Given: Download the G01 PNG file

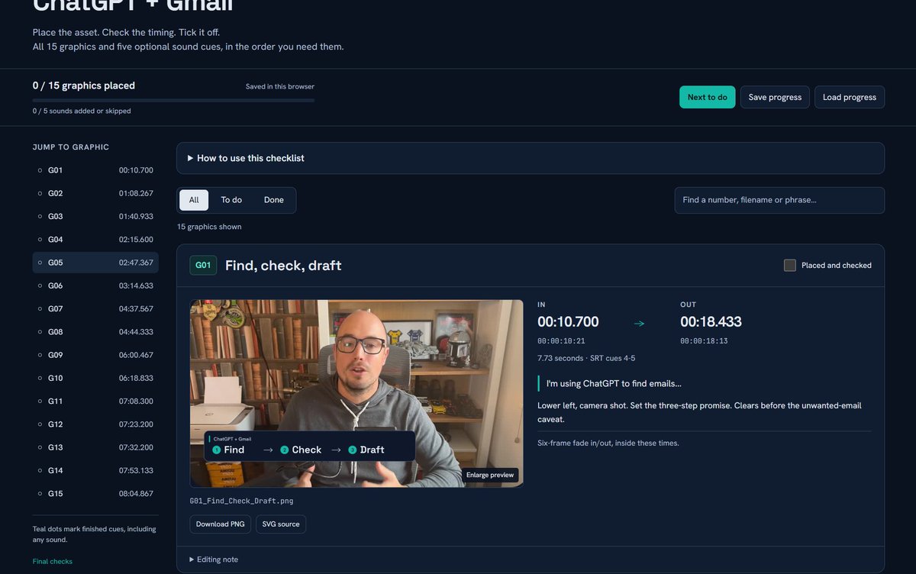Looking at the screenshot, I should (220, 524).
